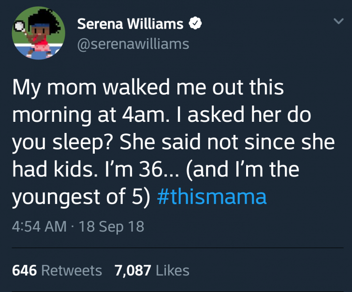Click the 4:54 AM timestamp
The width and height of the screenshot is (352, 292).
(x=39, y=226)
